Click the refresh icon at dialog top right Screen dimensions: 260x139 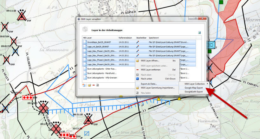click(x=199, y=33)
